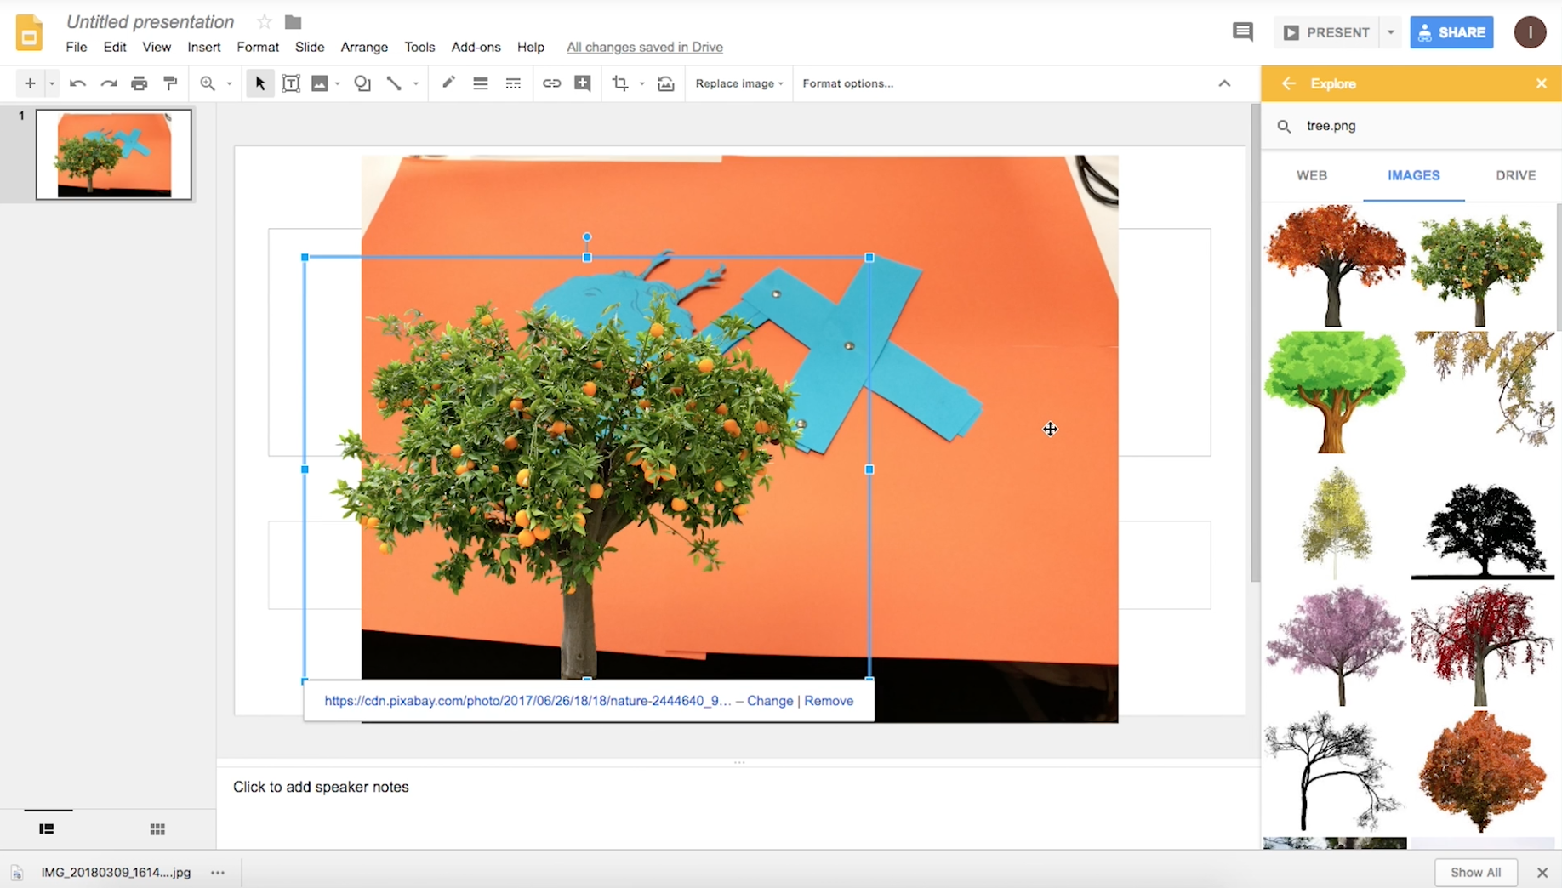This screenshot has height=888, width=1562.
Task: Click Show All downloads button
Action: (x=1476, y=872)
